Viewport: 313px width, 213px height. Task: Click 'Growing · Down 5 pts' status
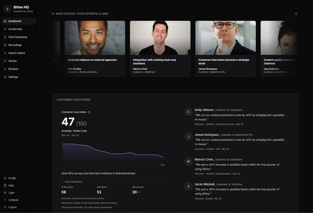pos(74,131)
